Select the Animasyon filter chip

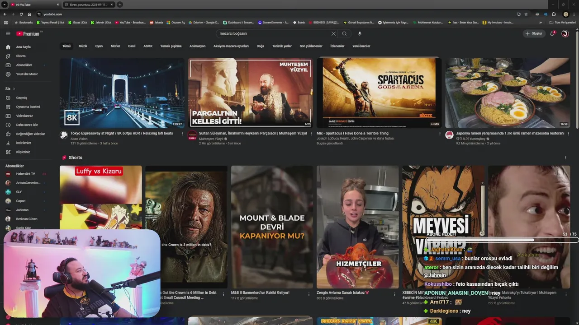[x=197, y=46]
